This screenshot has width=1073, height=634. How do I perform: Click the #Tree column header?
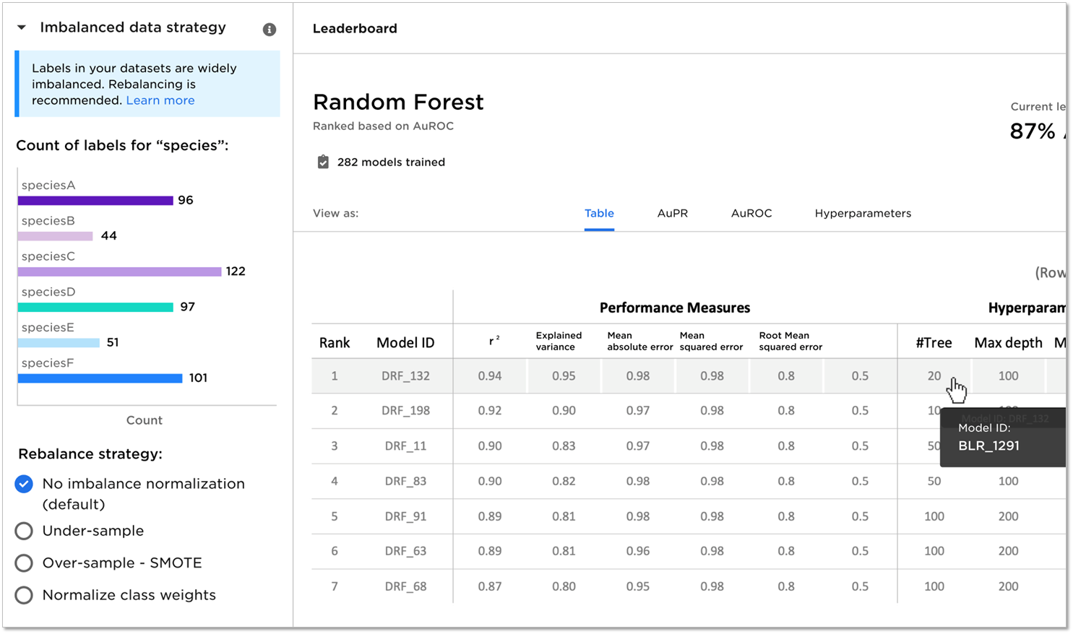934,343
